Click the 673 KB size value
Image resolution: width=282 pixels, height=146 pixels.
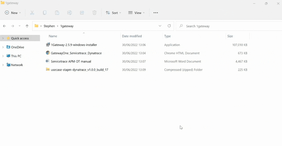(242, 53)
